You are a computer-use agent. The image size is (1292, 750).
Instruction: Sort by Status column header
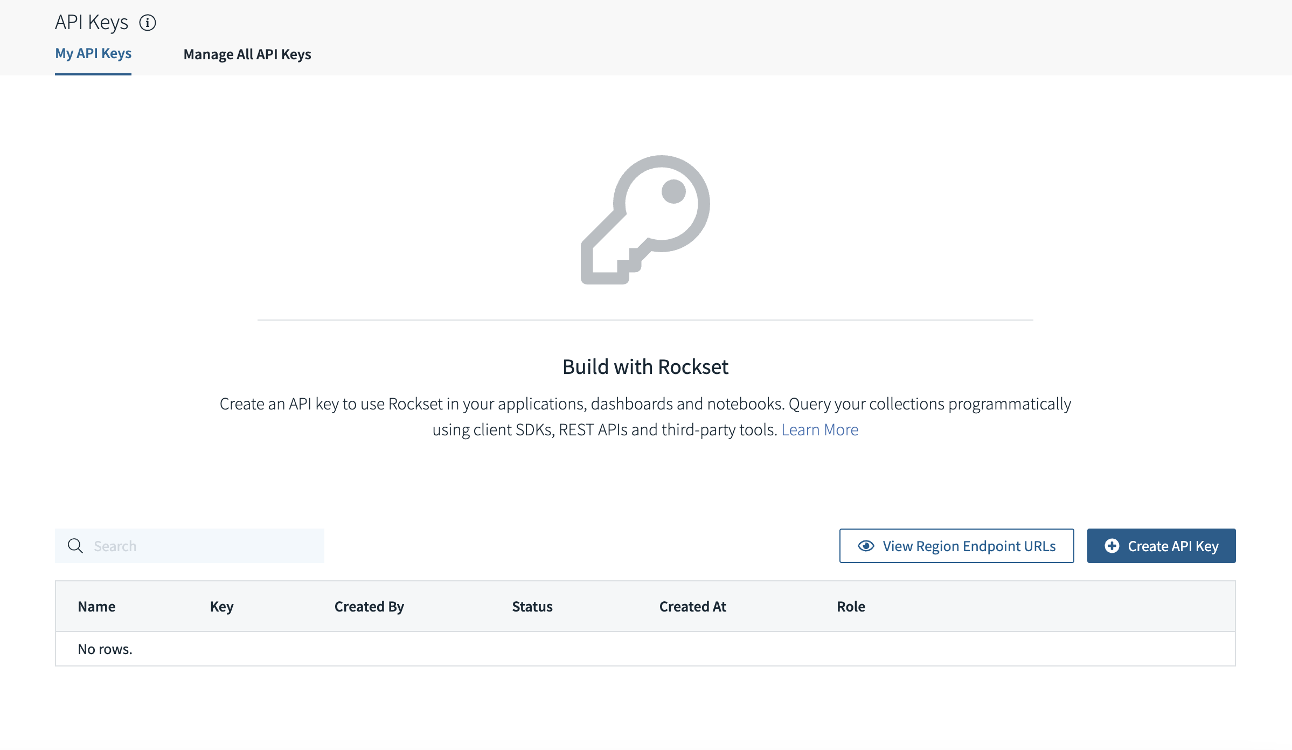tap(532, 606)
